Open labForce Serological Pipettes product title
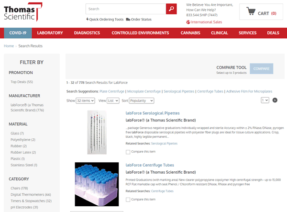 [153, 113]
